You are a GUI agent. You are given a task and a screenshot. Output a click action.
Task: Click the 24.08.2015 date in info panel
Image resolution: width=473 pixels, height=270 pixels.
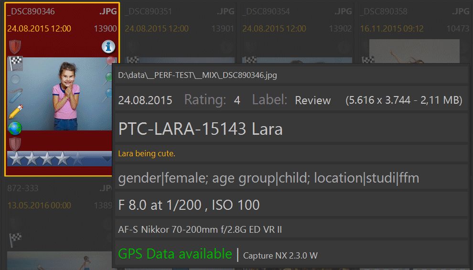[x=145, y=100]
